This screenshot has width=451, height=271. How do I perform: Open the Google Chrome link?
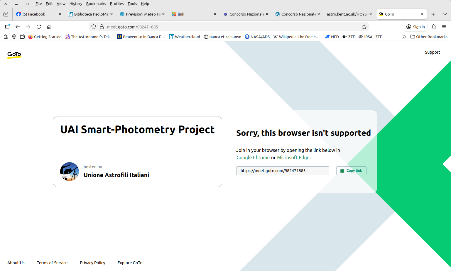coord(253,157)
